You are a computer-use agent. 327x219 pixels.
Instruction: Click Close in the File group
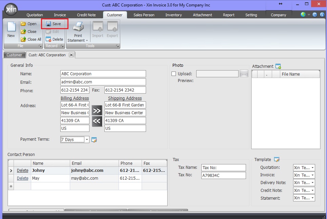[29, 32]
